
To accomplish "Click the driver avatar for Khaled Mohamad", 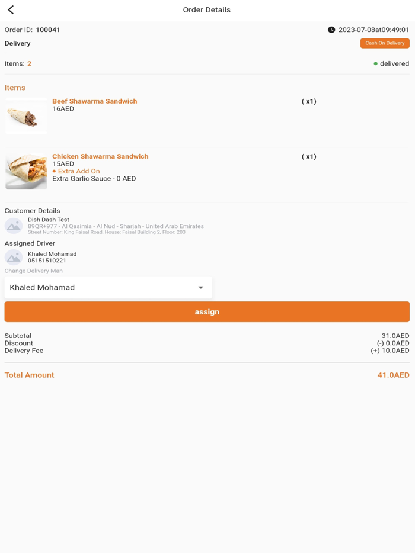I will point(13,257).
